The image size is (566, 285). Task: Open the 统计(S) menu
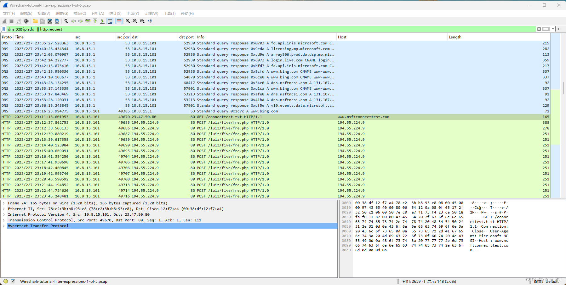(115, 14)
